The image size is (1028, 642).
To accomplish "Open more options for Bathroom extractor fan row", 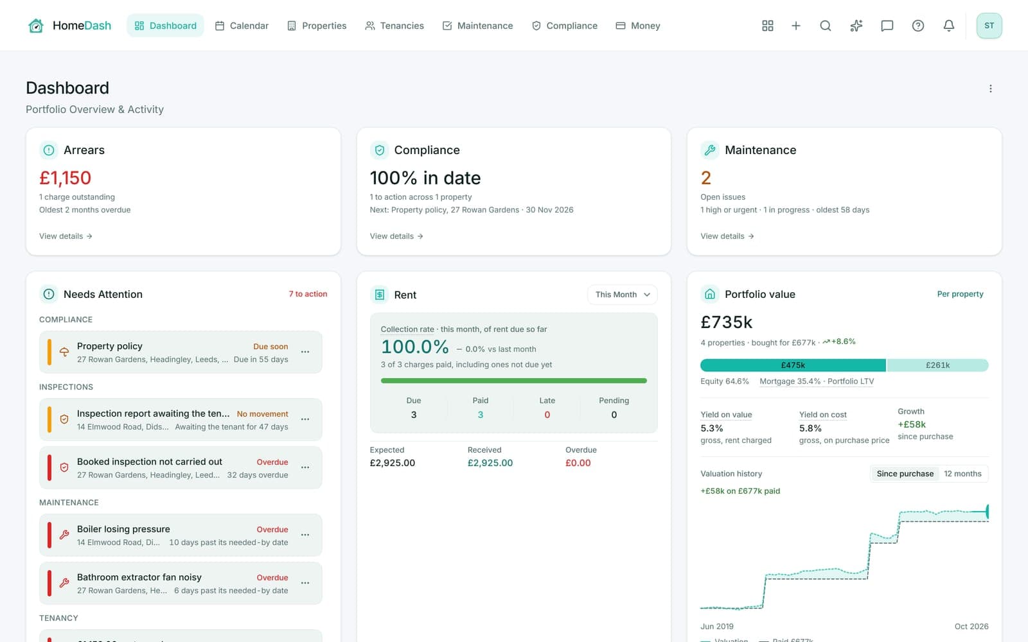I will 305,583.
